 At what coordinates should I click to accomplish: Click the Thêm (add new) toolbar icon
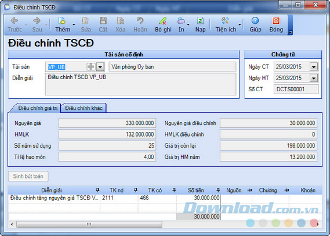tap(62, 21)
